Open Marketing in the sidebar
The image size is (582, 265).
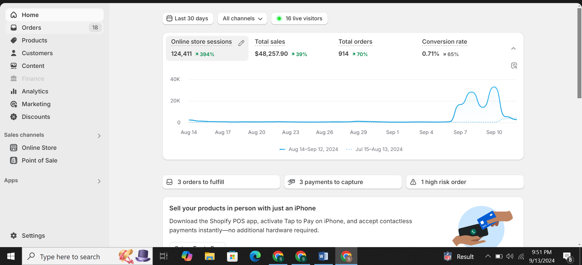click(x=55, y=104)
